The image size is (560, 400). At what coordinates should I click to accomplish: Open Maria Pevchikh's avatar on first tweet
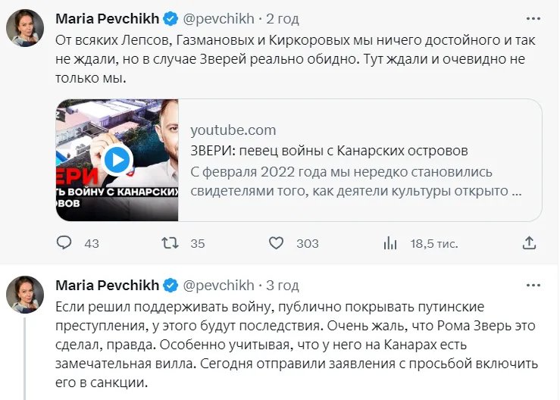(25, 29)
